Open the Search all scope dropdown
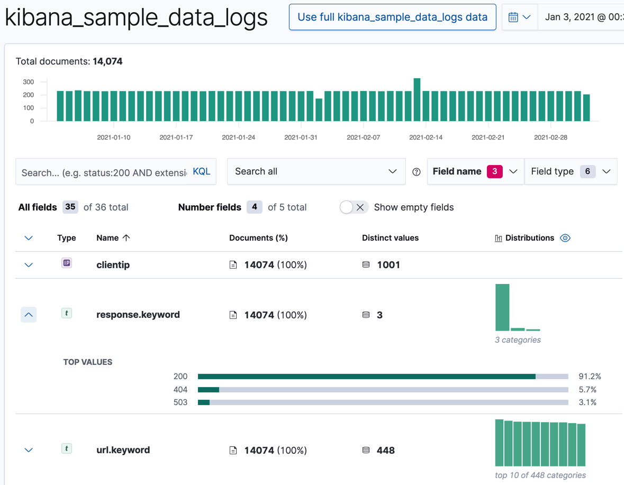Viewport: 624px width, 485px height. (x=316, y=171)
